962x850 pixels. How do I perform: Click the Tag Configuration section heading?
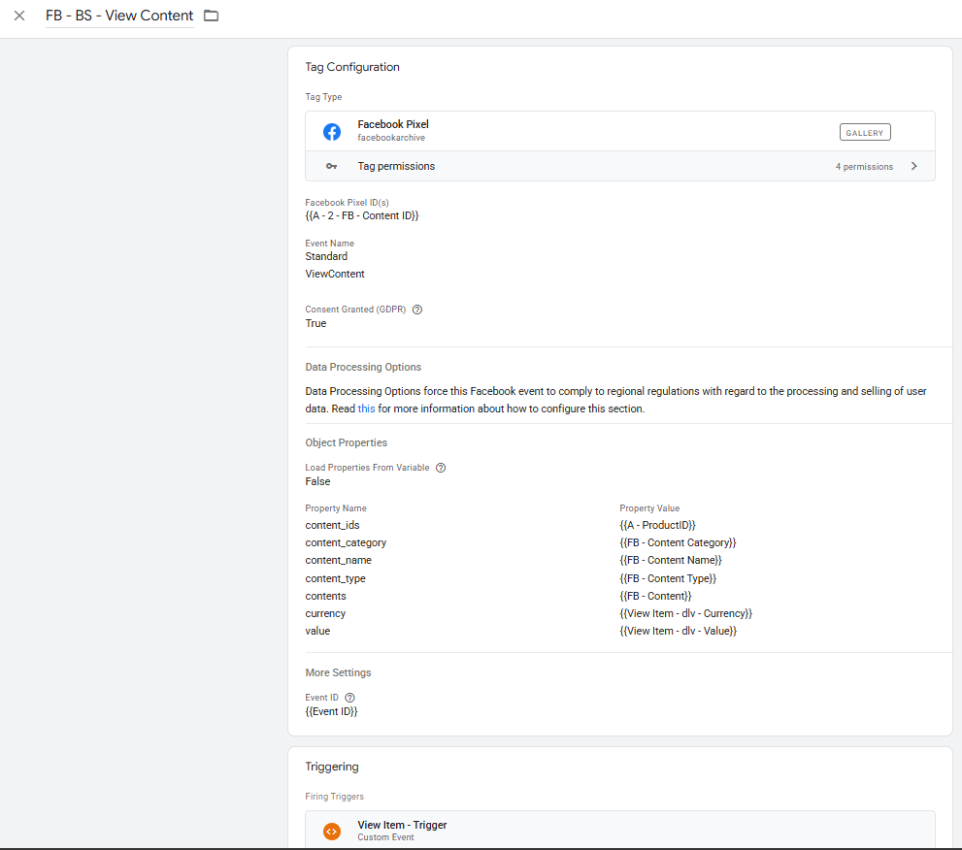(x=352, y=67)
